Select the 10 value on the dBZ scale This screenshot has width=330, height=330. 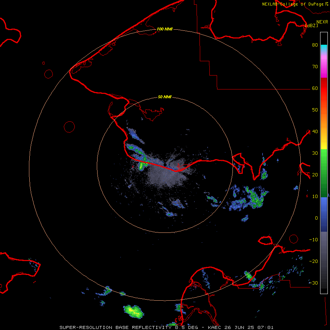315,197
